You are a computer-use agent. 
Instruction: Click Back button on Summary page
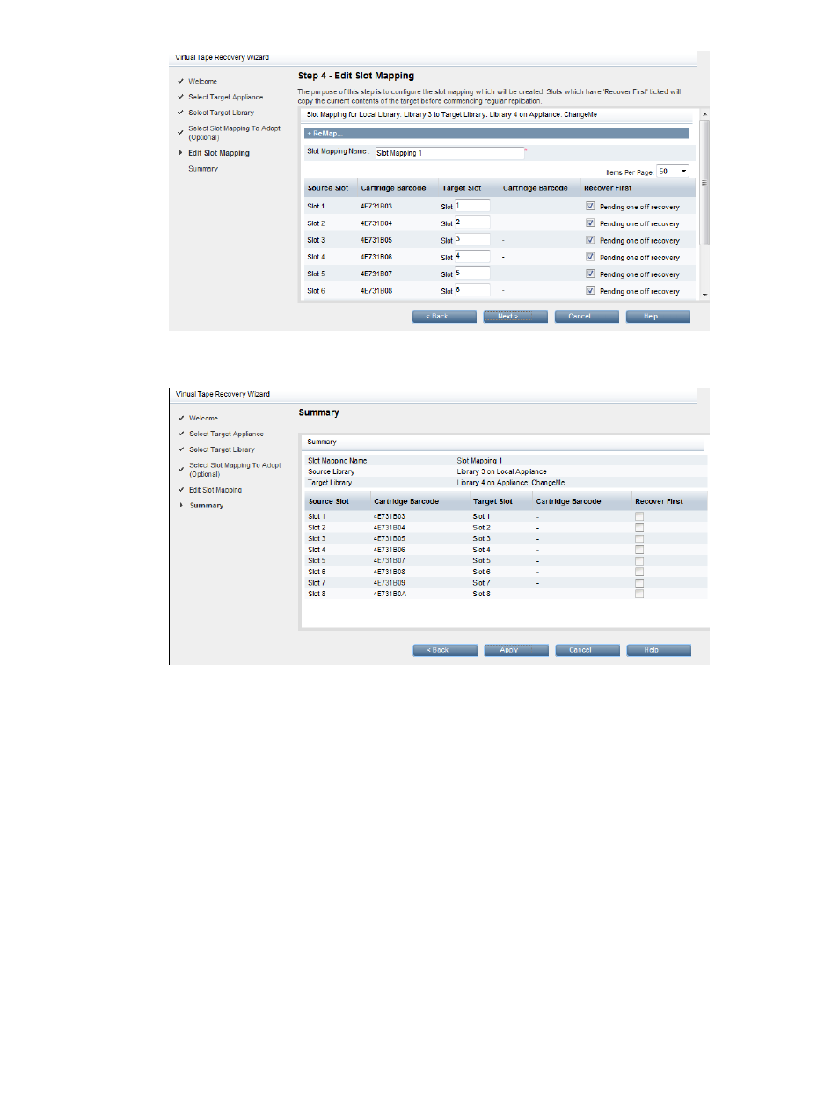pyautogui.click(x=445, y=651)
